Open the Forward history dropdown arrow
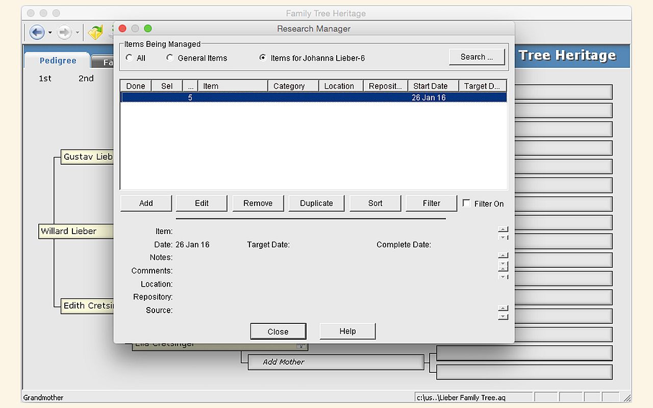The image size is (653, 408). pyautogui.click(x=77, y=33)
